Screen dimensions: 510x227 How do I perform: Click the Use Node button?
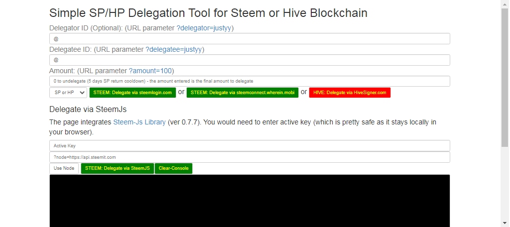(64, 168)
